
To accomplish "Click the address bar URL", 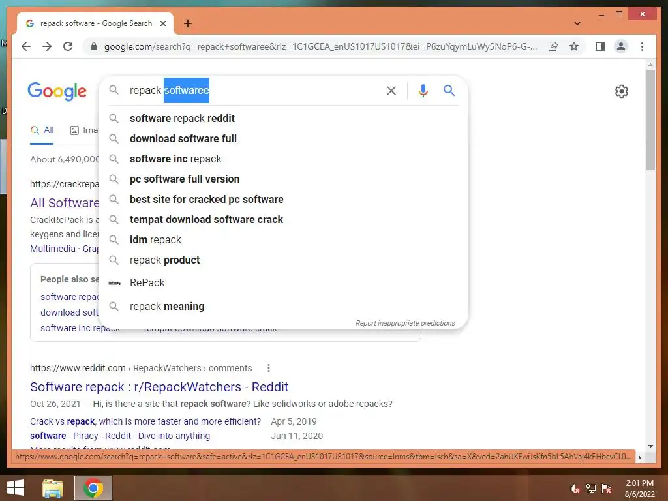I will click(x=320, y=46).
